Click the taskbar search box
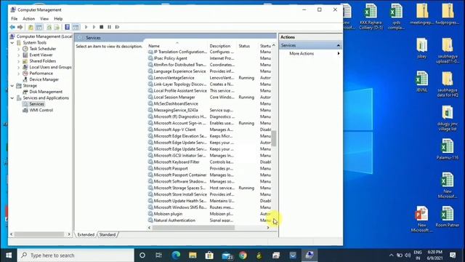The height and width of the screenshot is (262, 465). [76, 255]
